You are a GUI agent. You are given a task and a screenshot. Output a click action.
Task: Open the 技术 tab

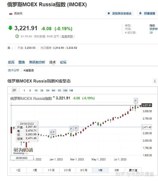click(53, 62)
